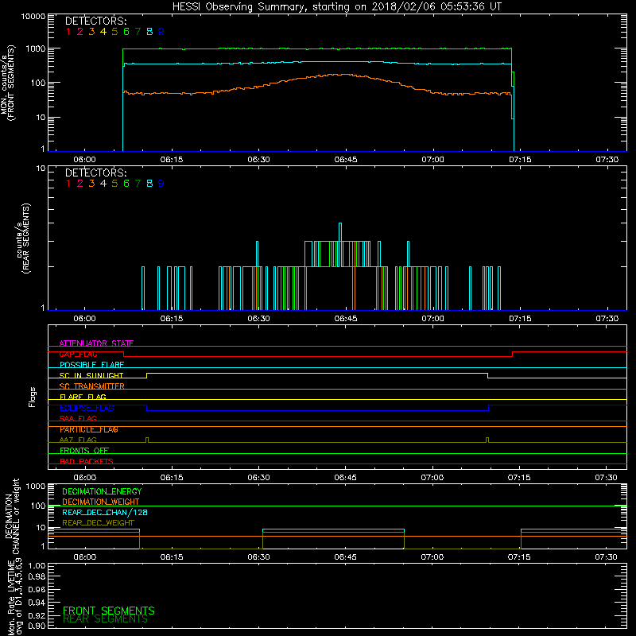The width and height of the screenshot is (636, 636).
Task: Click the 0.94 tick on the livetime plot axis
Action: point(37,603)
